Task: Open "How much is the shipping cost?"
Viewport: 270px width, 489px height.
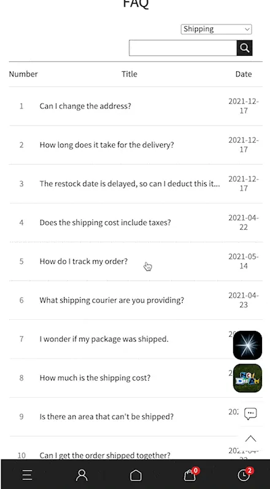Action: [95, 378]
